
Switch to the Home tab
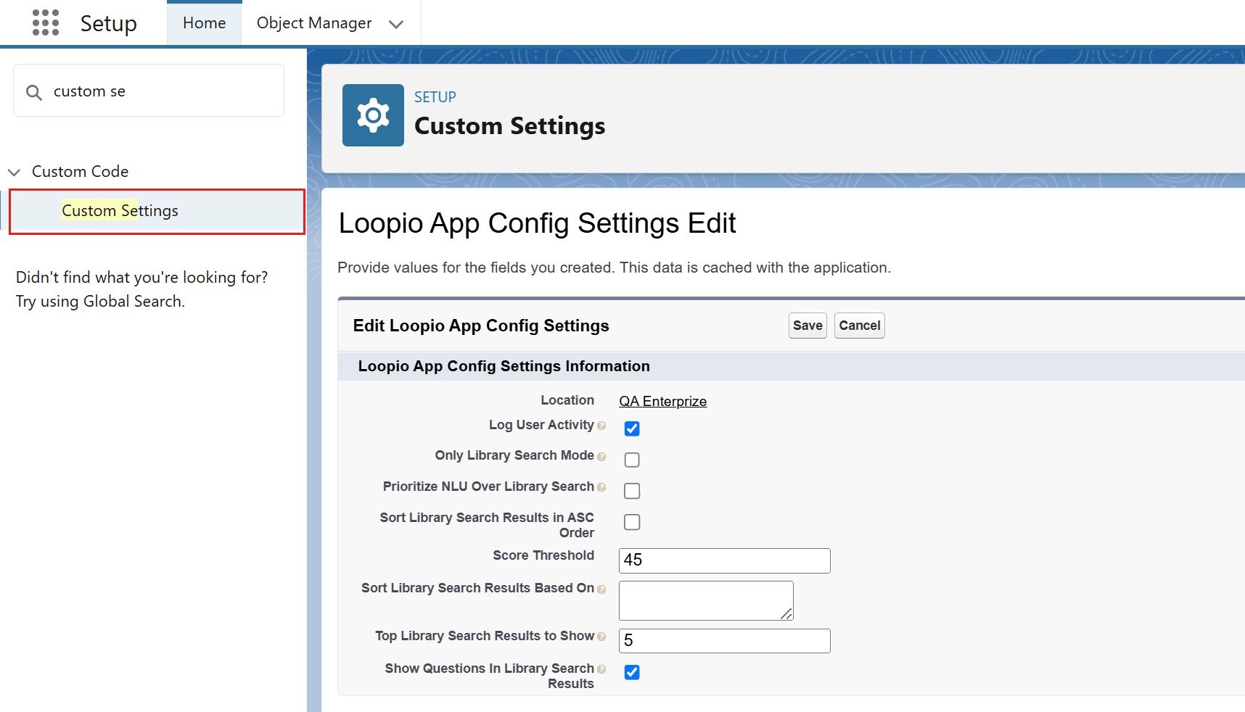point(205,23)
